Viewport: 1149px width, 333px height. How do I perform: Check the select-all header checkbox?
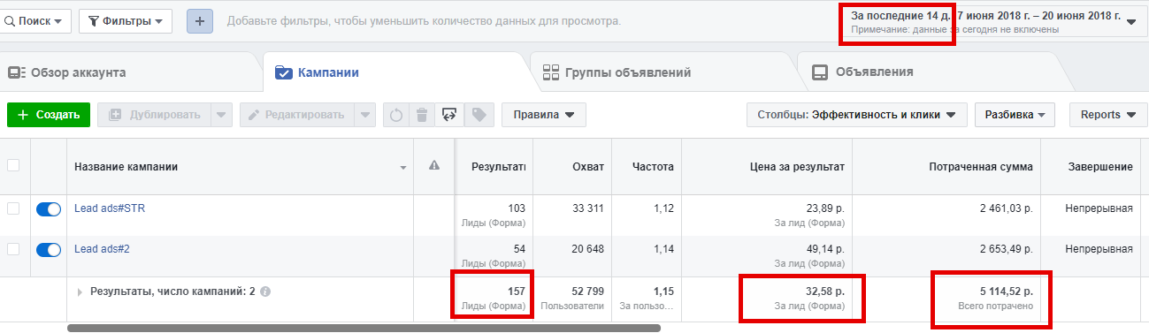13,165
